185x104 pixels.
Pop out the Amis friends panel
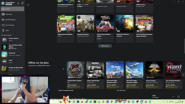[179, 97]
